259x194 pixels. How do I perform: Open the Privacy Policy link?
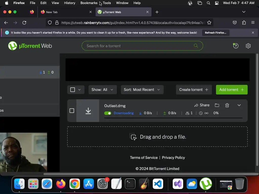pos(173,158)
